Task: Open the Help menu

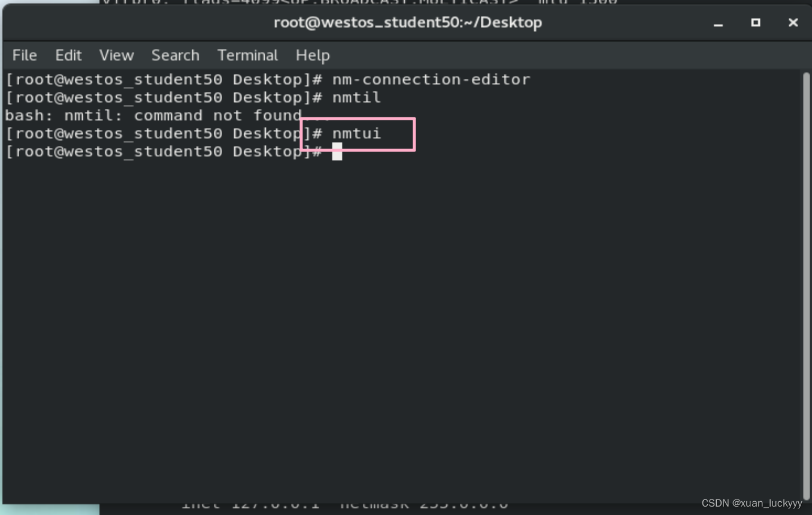Action: [313, 55]
